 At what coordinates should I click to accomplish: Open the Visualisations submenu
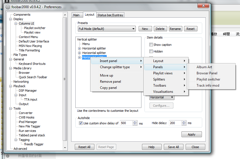click(166, 91)
